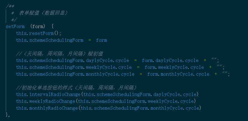Click form.monthlyCycle.cycle on the right side
This screenshot has width=248, height=121.
point(178,74)
